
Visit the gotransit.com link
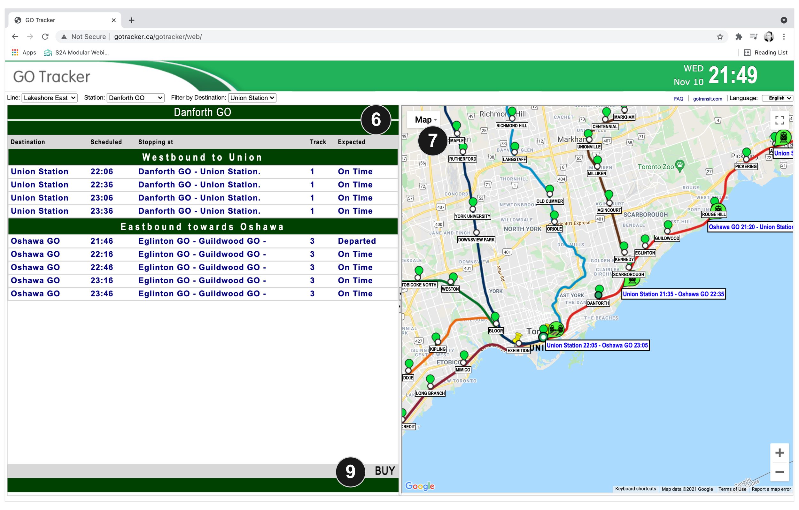click(x=707, y=99)
